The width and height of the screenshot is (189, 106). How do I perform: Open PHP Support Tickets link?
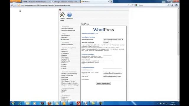69,81
